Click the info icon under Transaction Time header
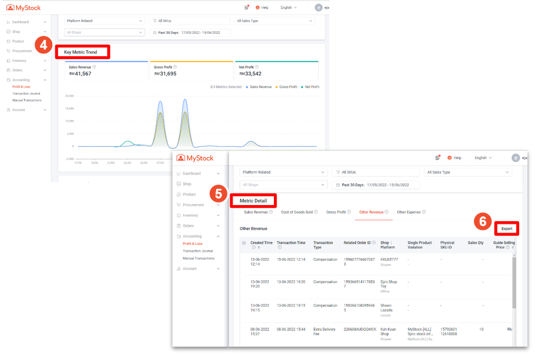Screen dimensions: 535x354 pos(280,248)
